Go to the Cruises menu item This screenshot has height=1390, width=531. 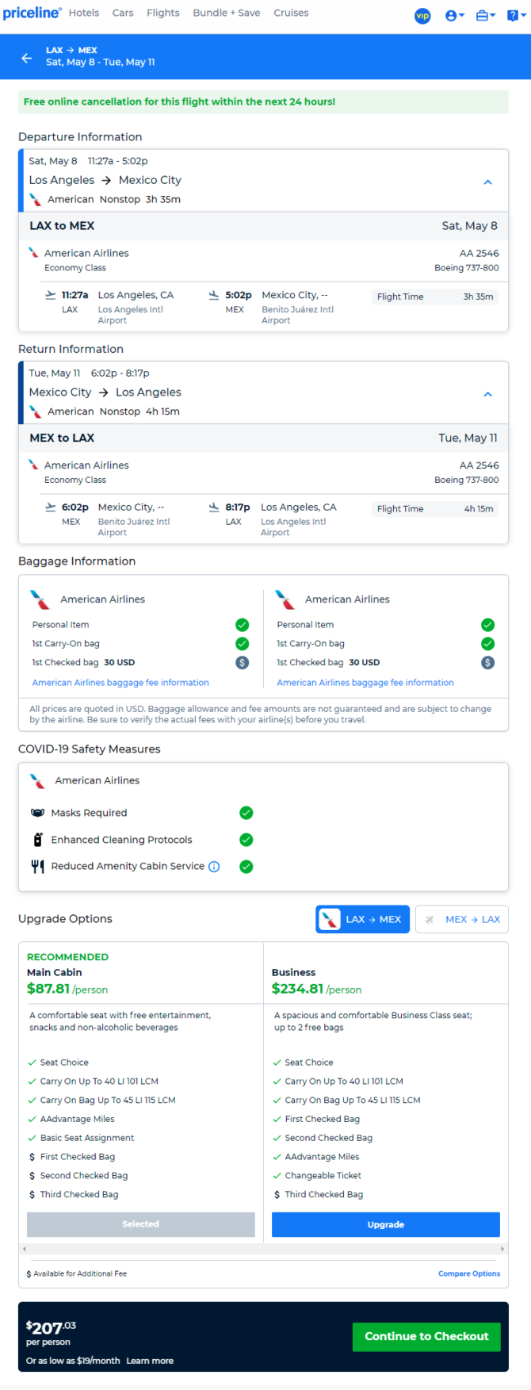point(291,13)
